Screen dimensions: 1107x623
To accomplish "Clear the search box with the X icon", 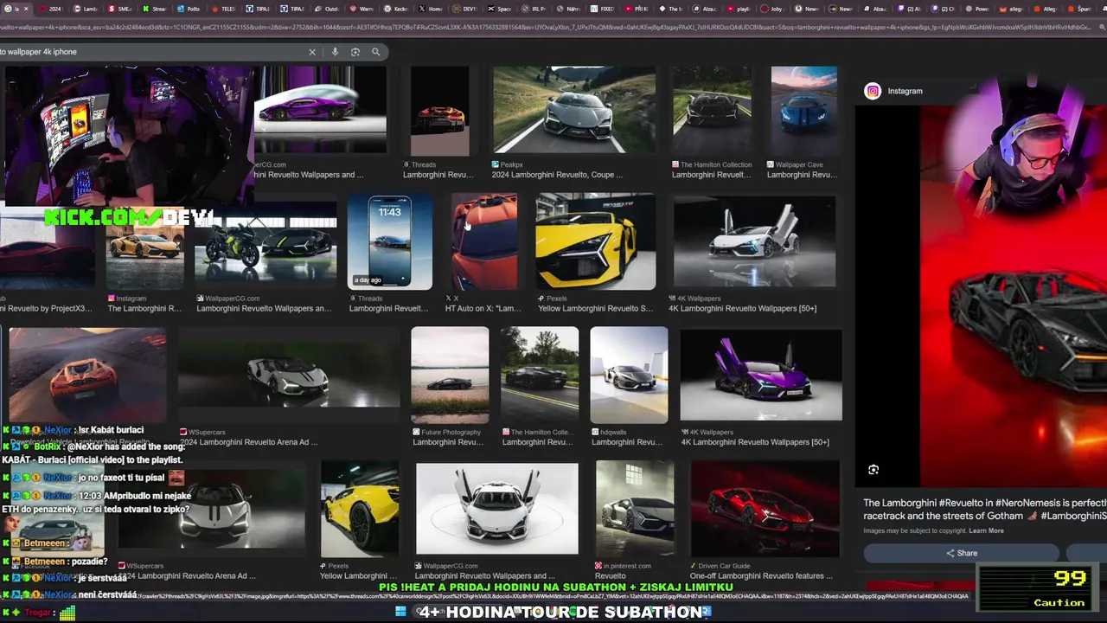I will coord(312,52).
